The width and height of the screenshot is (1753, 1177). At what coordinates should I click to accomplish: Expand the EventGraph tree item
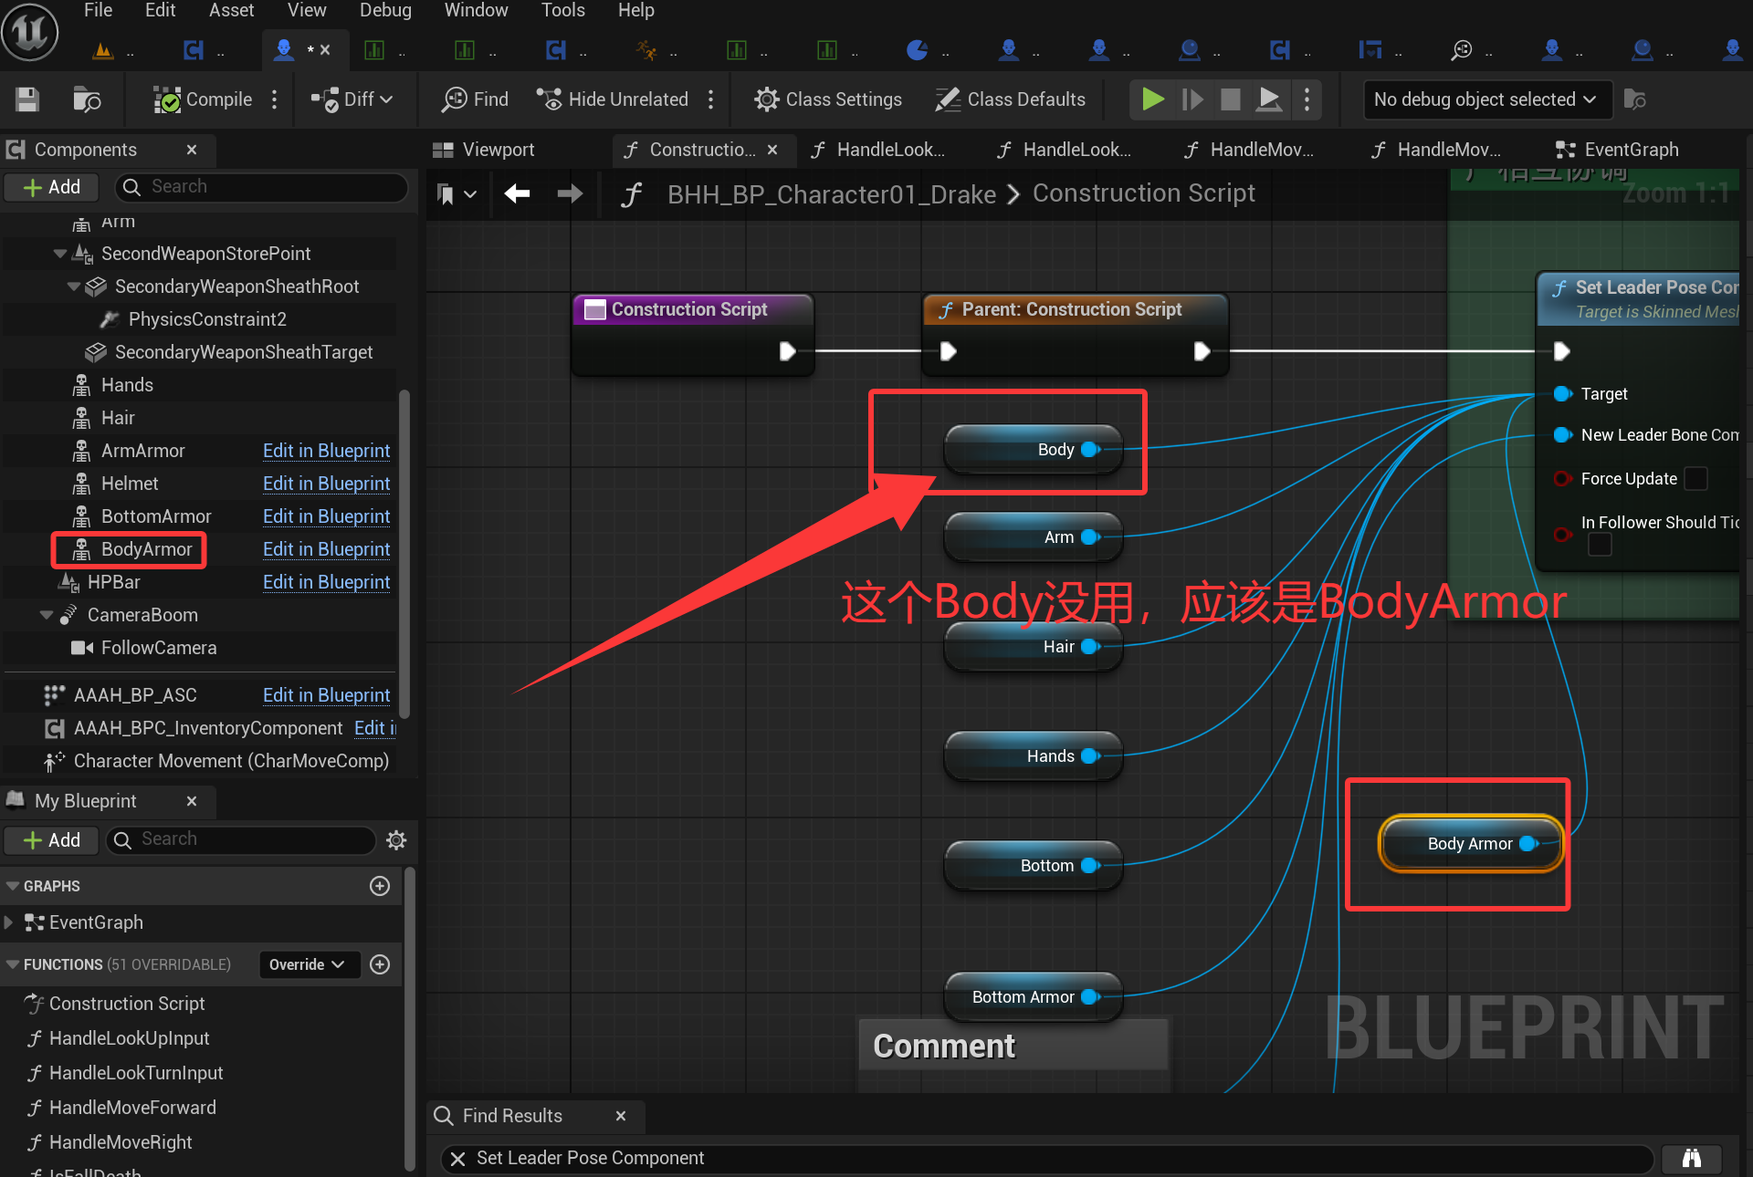(x=9, y=922)
